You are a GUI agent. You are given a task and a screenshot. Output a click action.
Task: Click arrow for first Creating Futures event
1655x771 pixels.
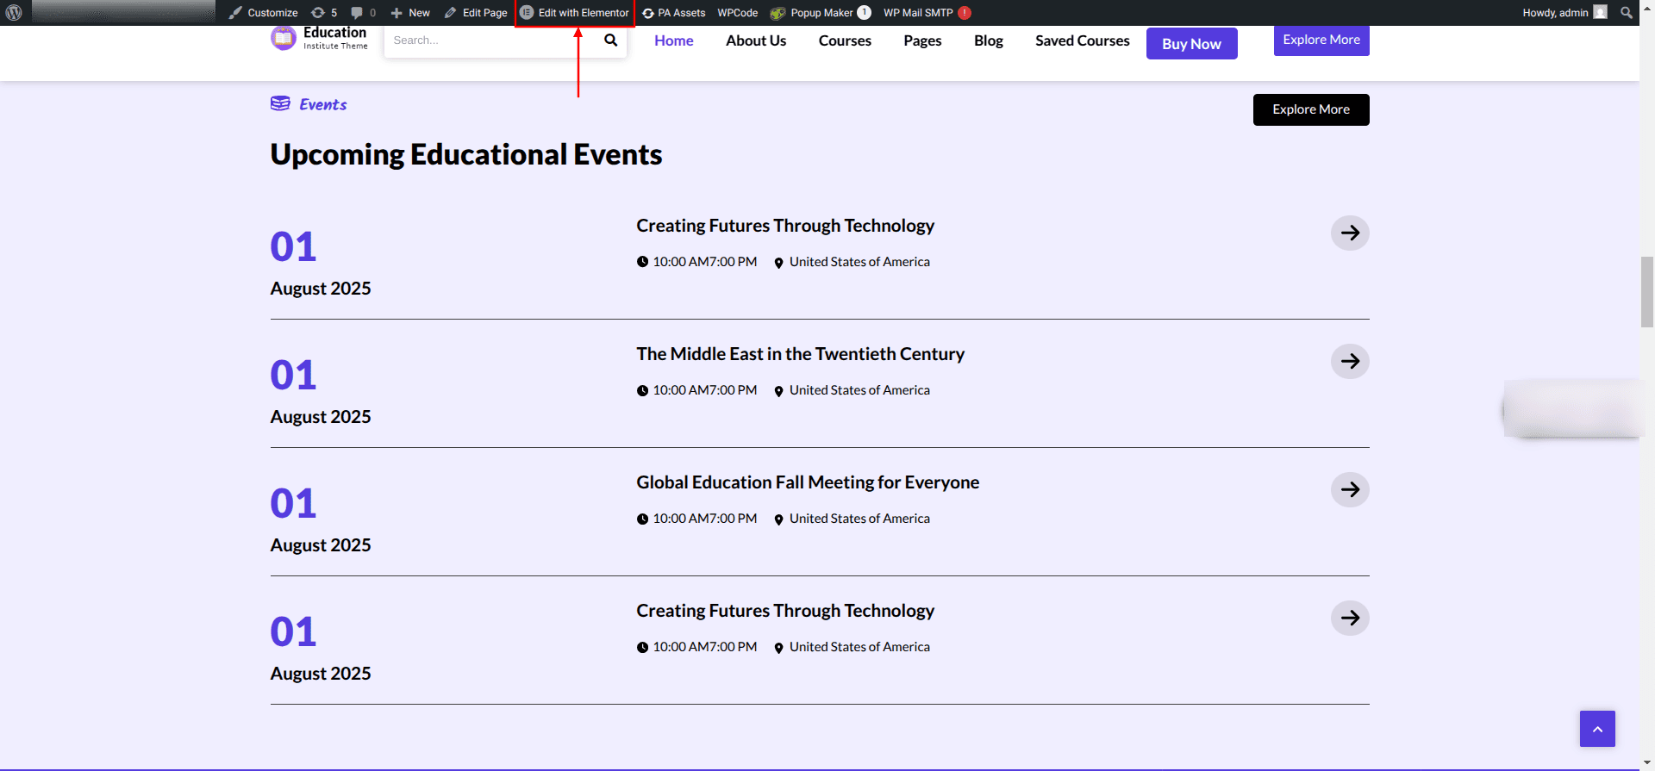pyautogui.click(x=1350, y=233)
